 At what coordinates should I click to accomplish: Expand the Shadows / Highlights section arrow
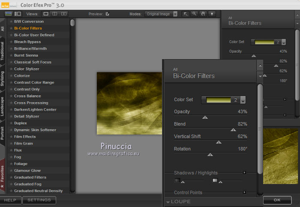point(244,173)
